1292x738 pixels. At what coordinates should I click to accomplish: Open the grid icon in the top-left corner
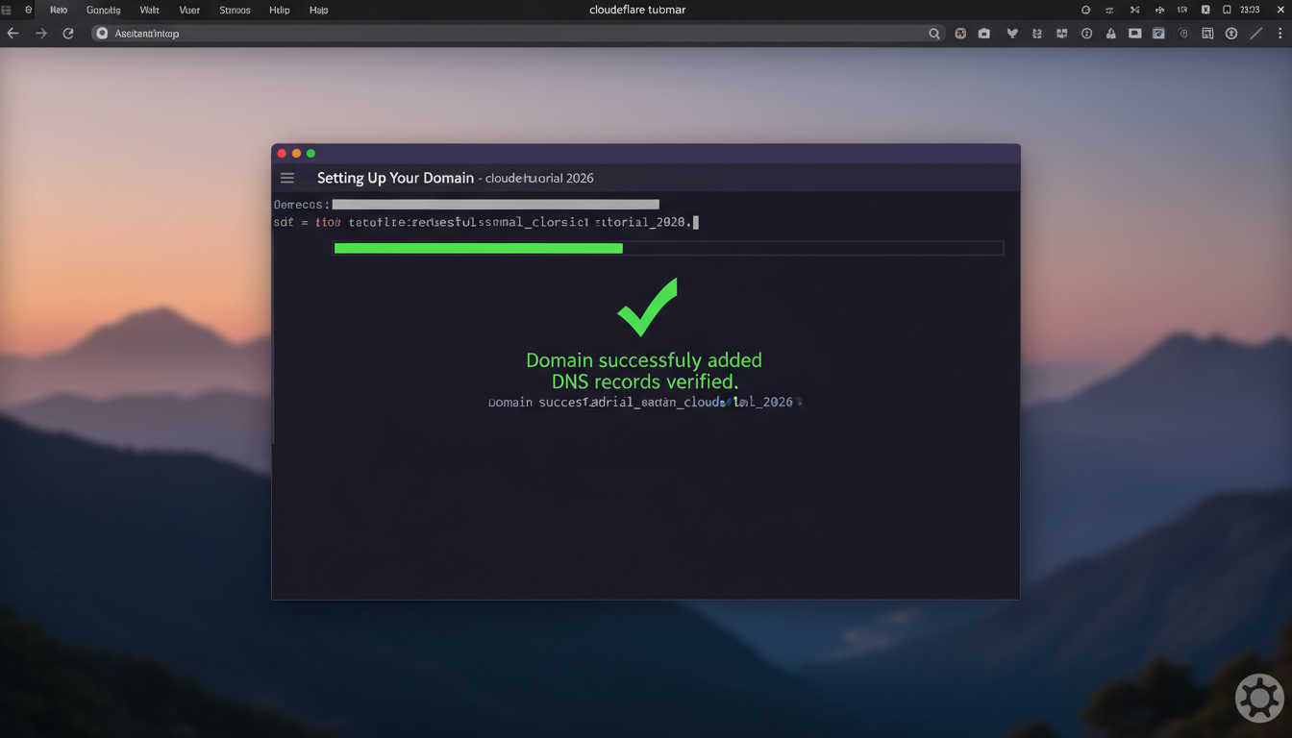pyautogui.click(x=6, y=10)
